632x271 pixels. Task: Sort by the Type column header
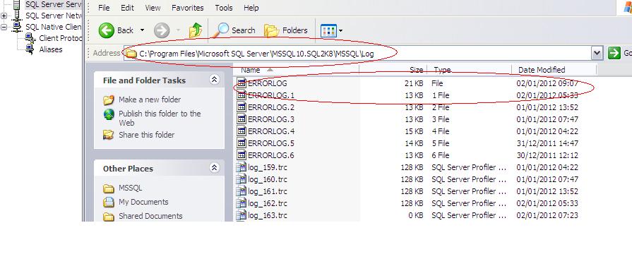click(470, 70)
